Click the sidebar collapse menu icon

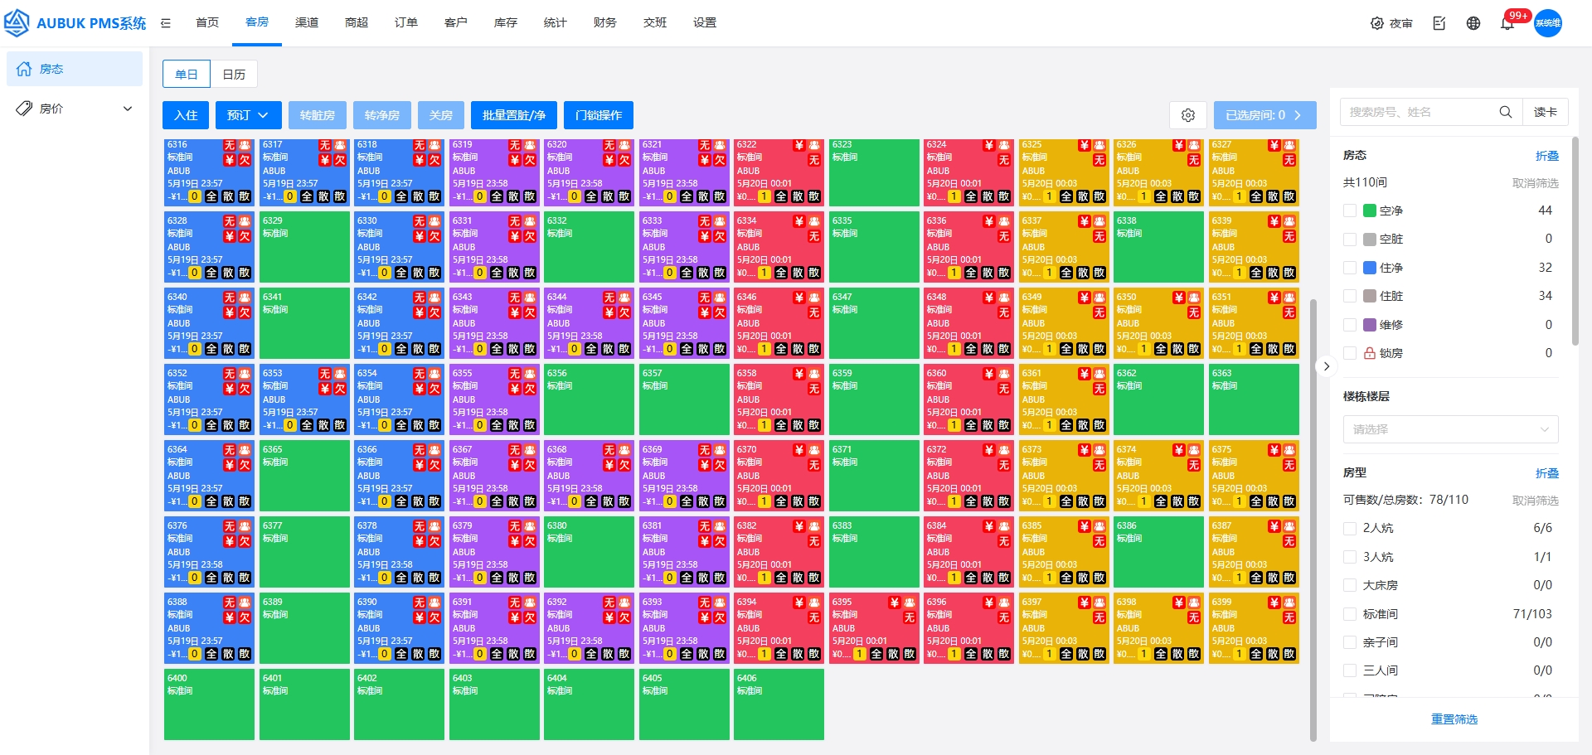166,23
